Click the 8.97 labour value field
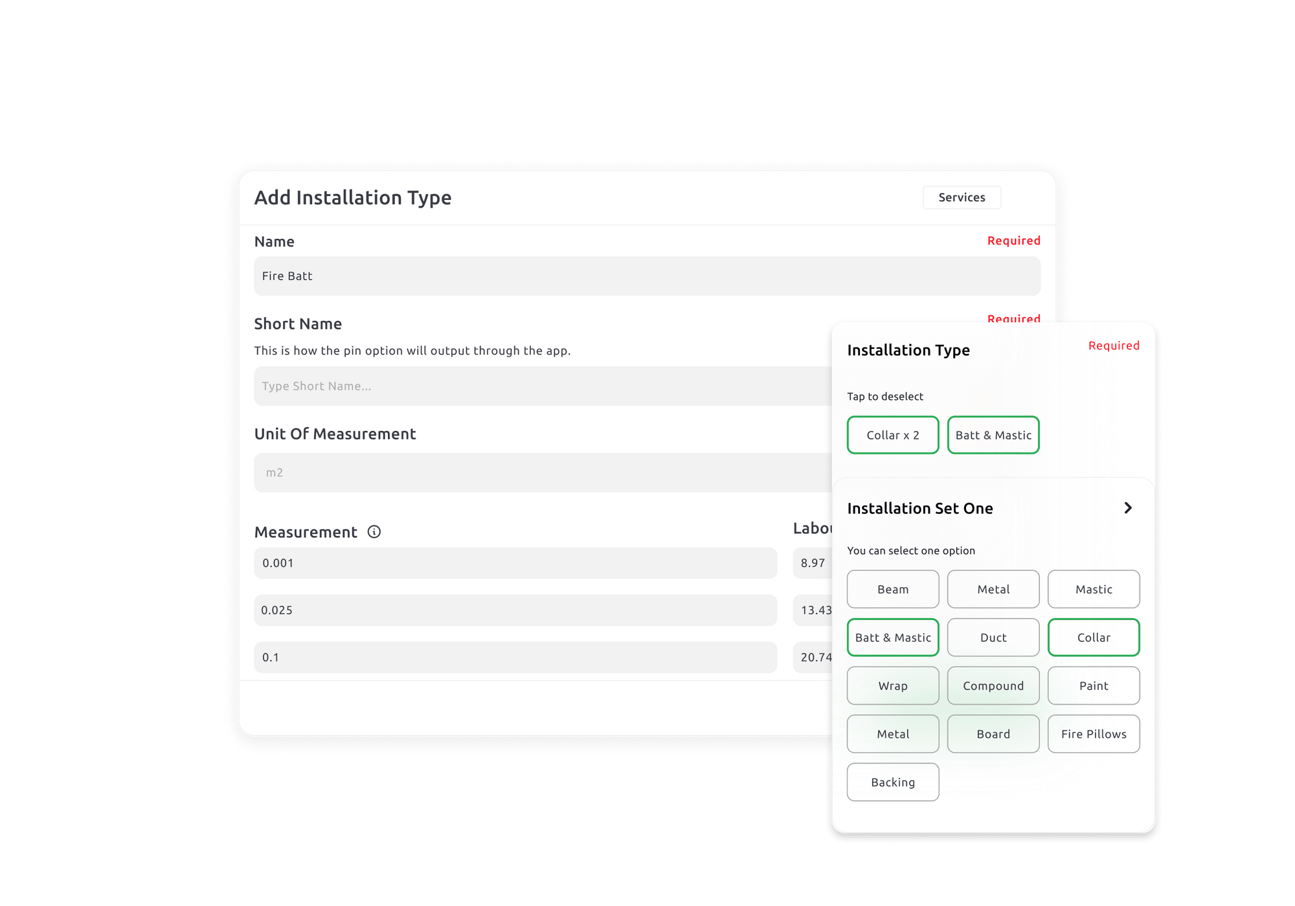Image resolution: width=1295 pixels, height=906 pixels. pyautogui.click(x=813, y=563)
